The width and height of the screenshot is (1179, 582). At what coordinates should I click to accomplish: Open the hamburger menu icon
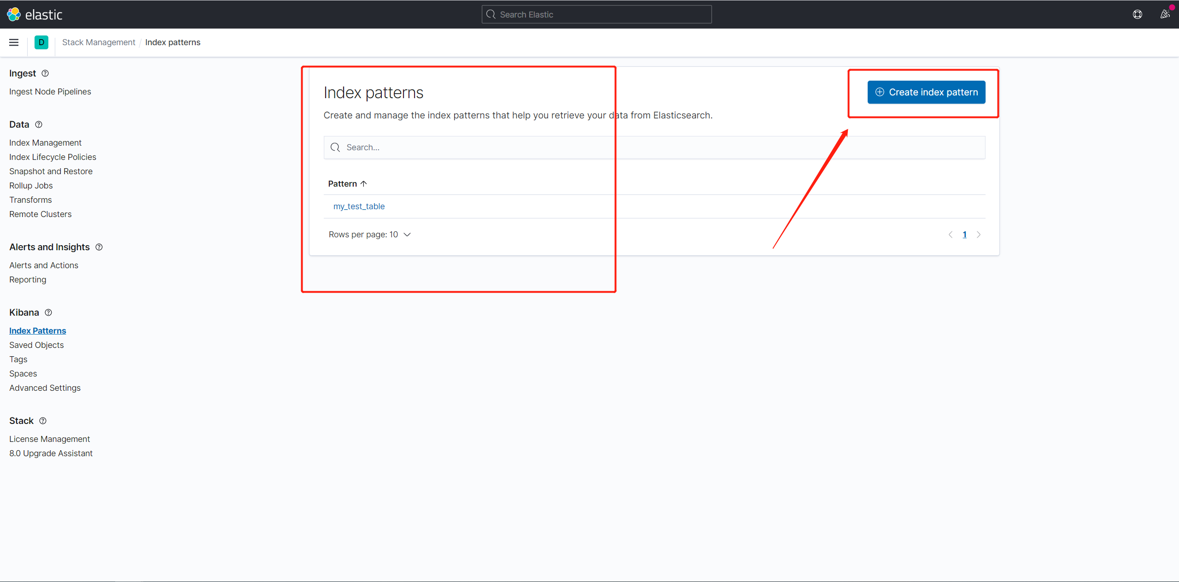(13, 42)
